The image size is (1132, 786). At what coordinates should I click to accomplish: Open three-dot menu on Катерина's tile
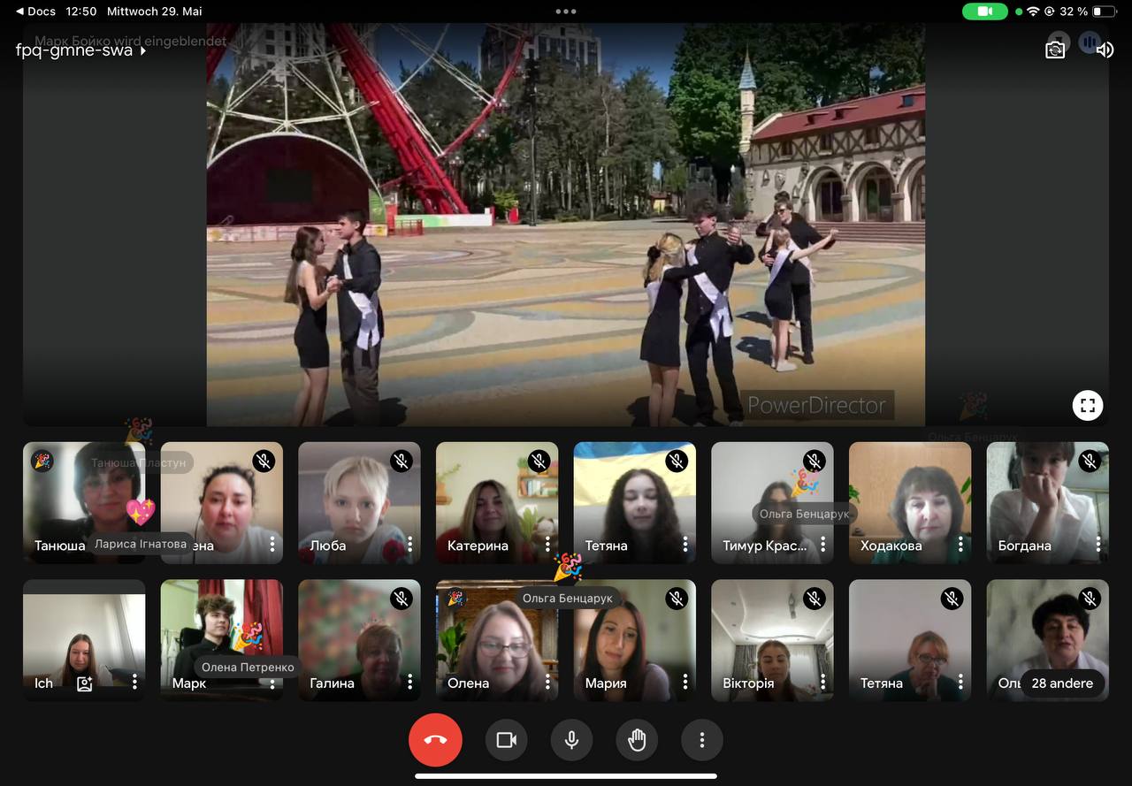[x=547, y=545]
